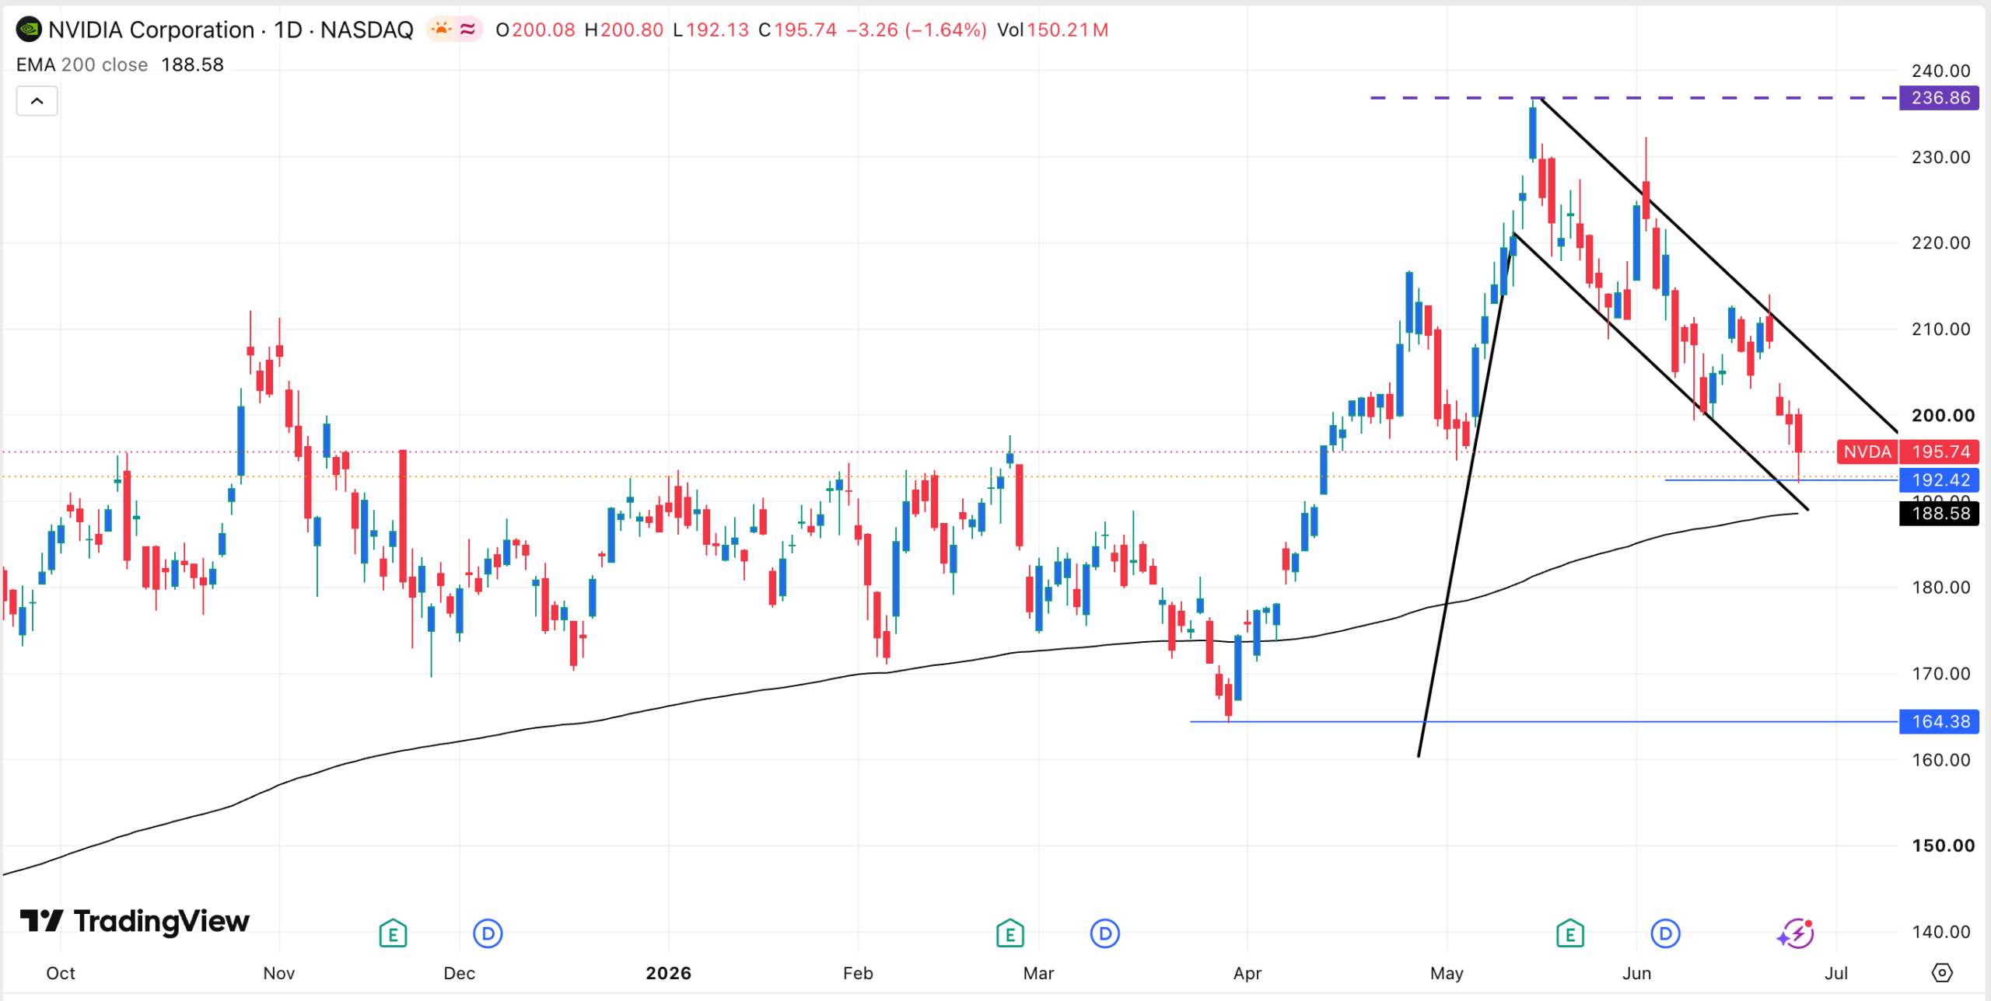Open the NVIDIA Corporation symbol title
This screenshot has height=1001, width=1991.
(x=230, y=30)
